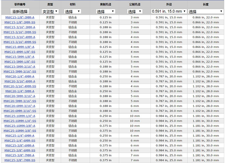Screen dimensions: 226x163
Task: Click the 外径 column header
Action: 169,5
